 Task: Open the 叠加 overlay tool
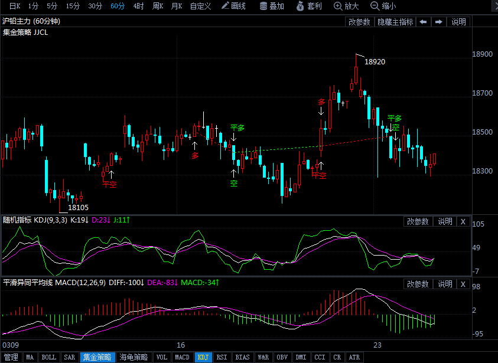(x=272, y=6)
